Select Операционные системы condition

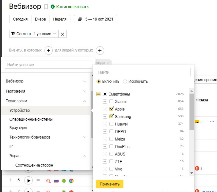(x=31, y=119)
